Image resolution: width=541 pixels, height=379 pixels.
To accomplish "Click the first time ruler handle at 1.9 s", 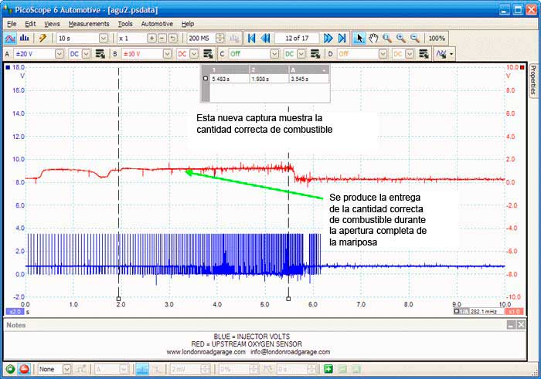I will [118, 298].
